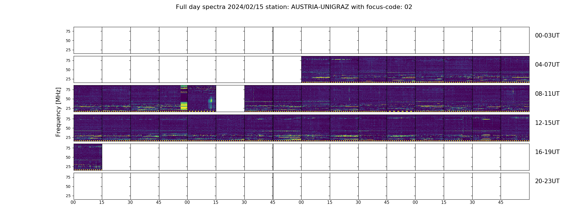
Task: Select the '12-15UT' row label
Action: (547, 123)
